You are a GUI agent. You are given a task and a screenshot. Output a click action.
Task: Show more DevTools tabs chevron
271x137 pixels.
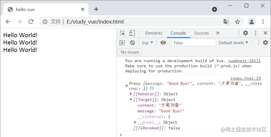pos(218,33)
